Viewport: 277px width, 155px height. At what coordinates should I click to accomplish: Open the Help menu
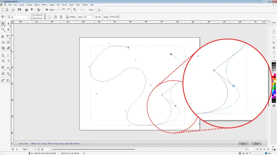92,5
